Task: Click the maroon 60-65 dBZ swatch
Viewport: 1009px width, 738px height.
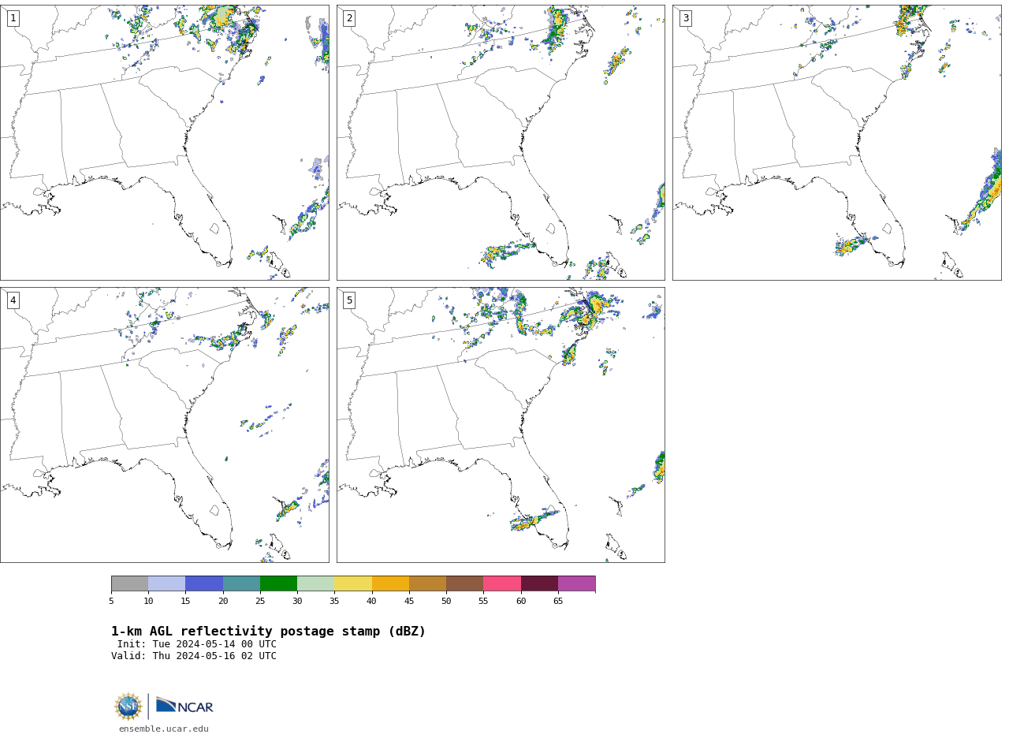Action: [539, 583]
